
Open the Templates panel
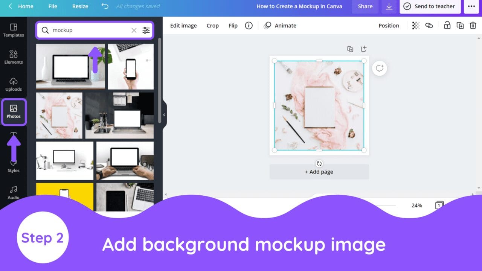(x=14, y=30)
